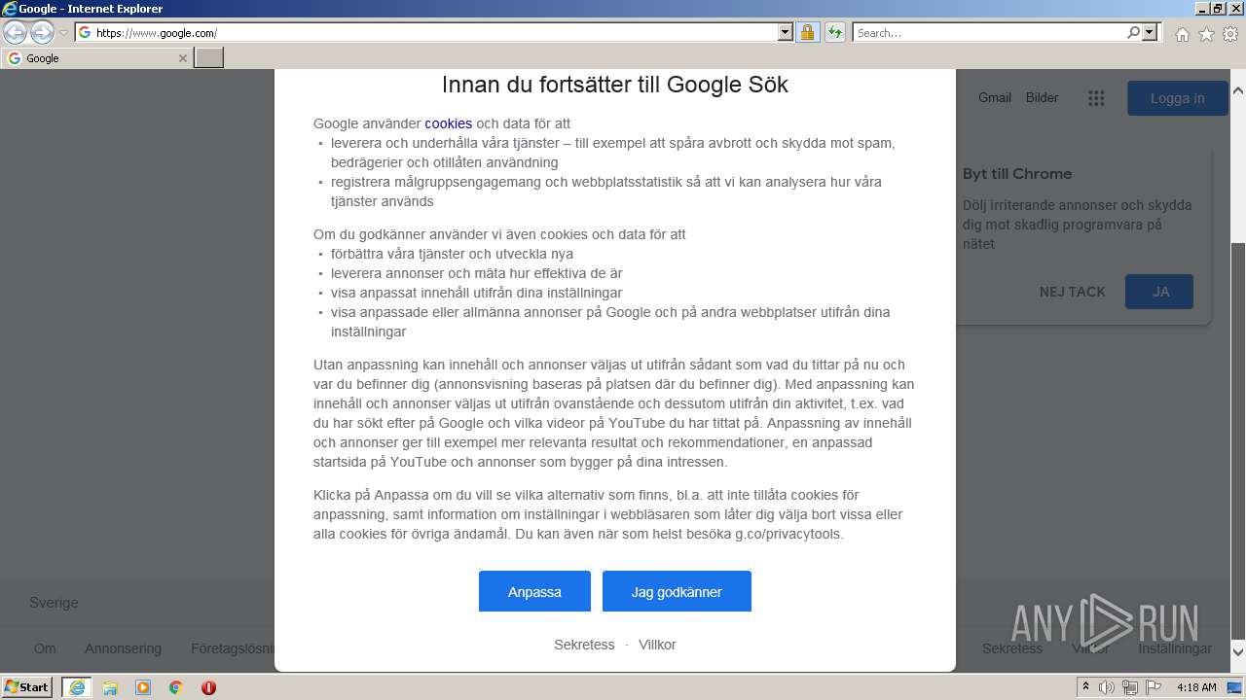Click the Internet Explorer title bar icon
Viewport: 1246px width, 700px height.
[x=9, y=9]
